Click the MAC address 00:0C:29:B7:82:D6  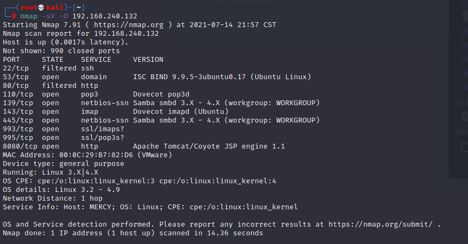coord(96,155)
